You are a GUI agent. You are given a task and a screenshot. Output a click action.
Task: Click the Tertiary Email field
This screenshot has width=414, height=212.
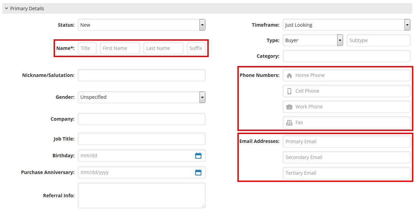point(347,173)
